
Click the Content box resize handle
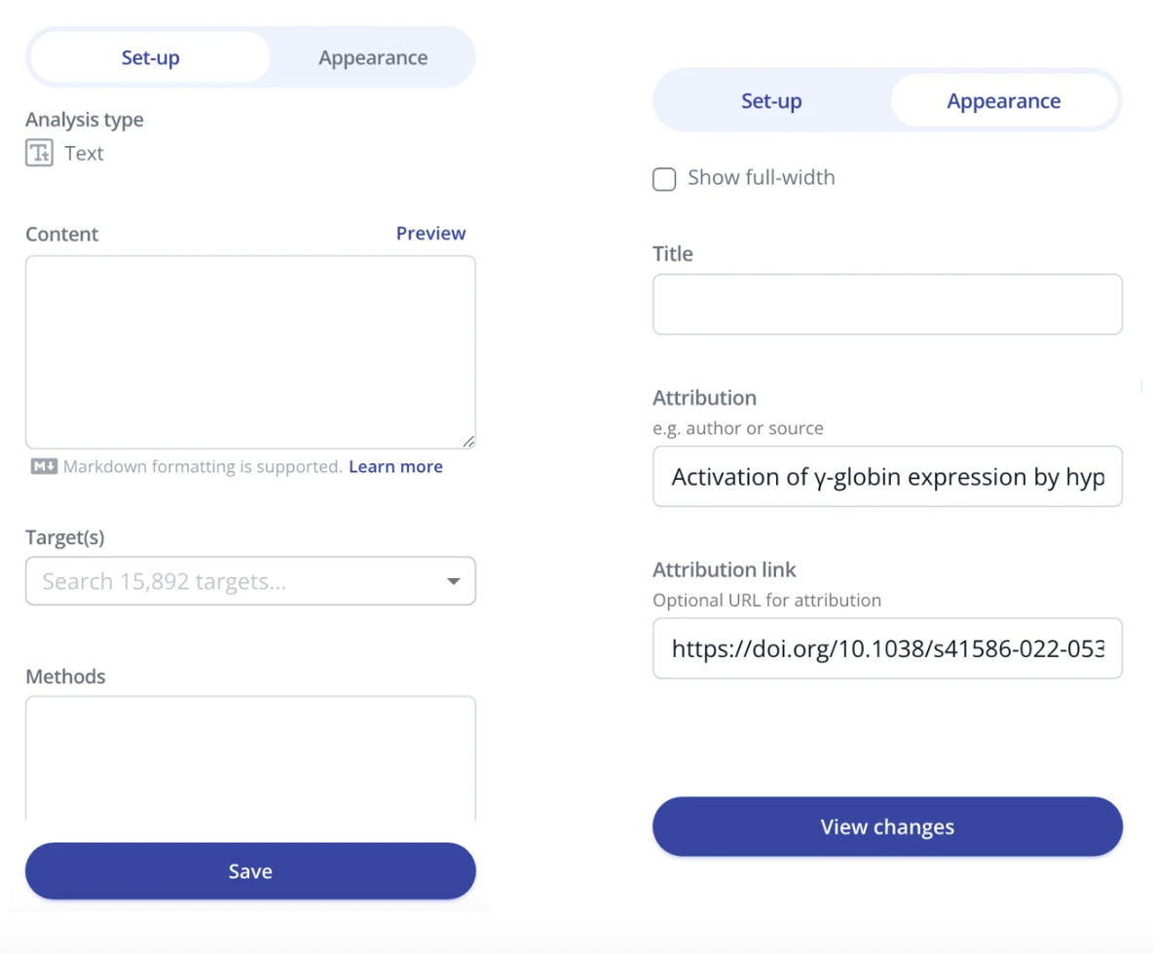pyautogui.click(x=468, y=441)
